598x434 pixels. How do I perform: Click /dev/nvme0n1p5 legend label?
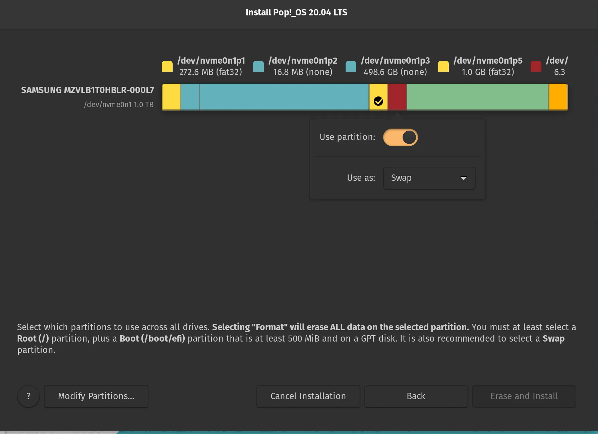[x=488, y=61]
